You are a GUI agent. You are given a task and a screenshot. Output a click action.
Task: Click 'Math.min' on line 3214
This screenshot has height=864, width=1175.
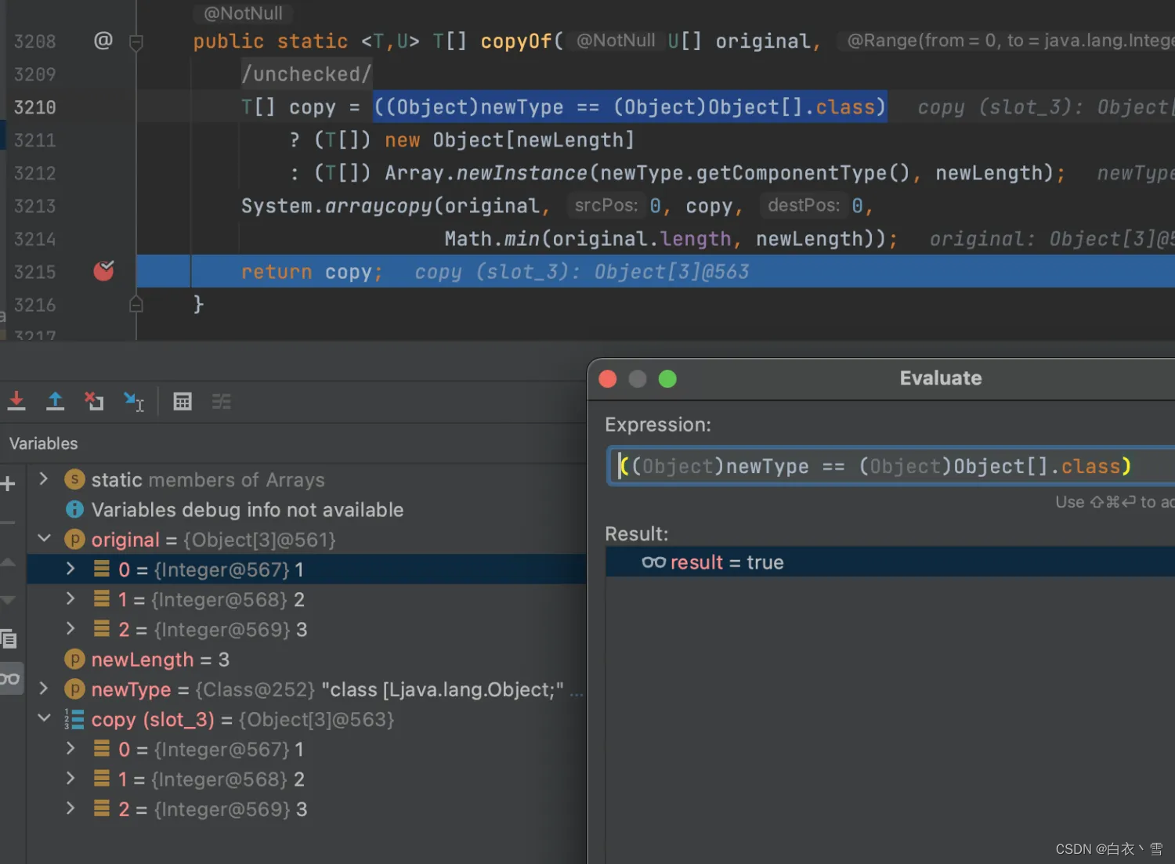click(x=493, y=239)
